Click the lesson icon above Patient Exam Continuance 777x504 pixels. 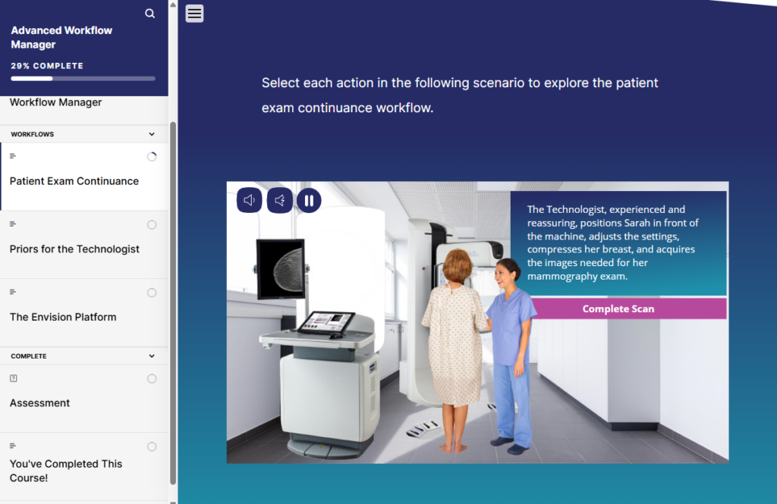(13, 156)
